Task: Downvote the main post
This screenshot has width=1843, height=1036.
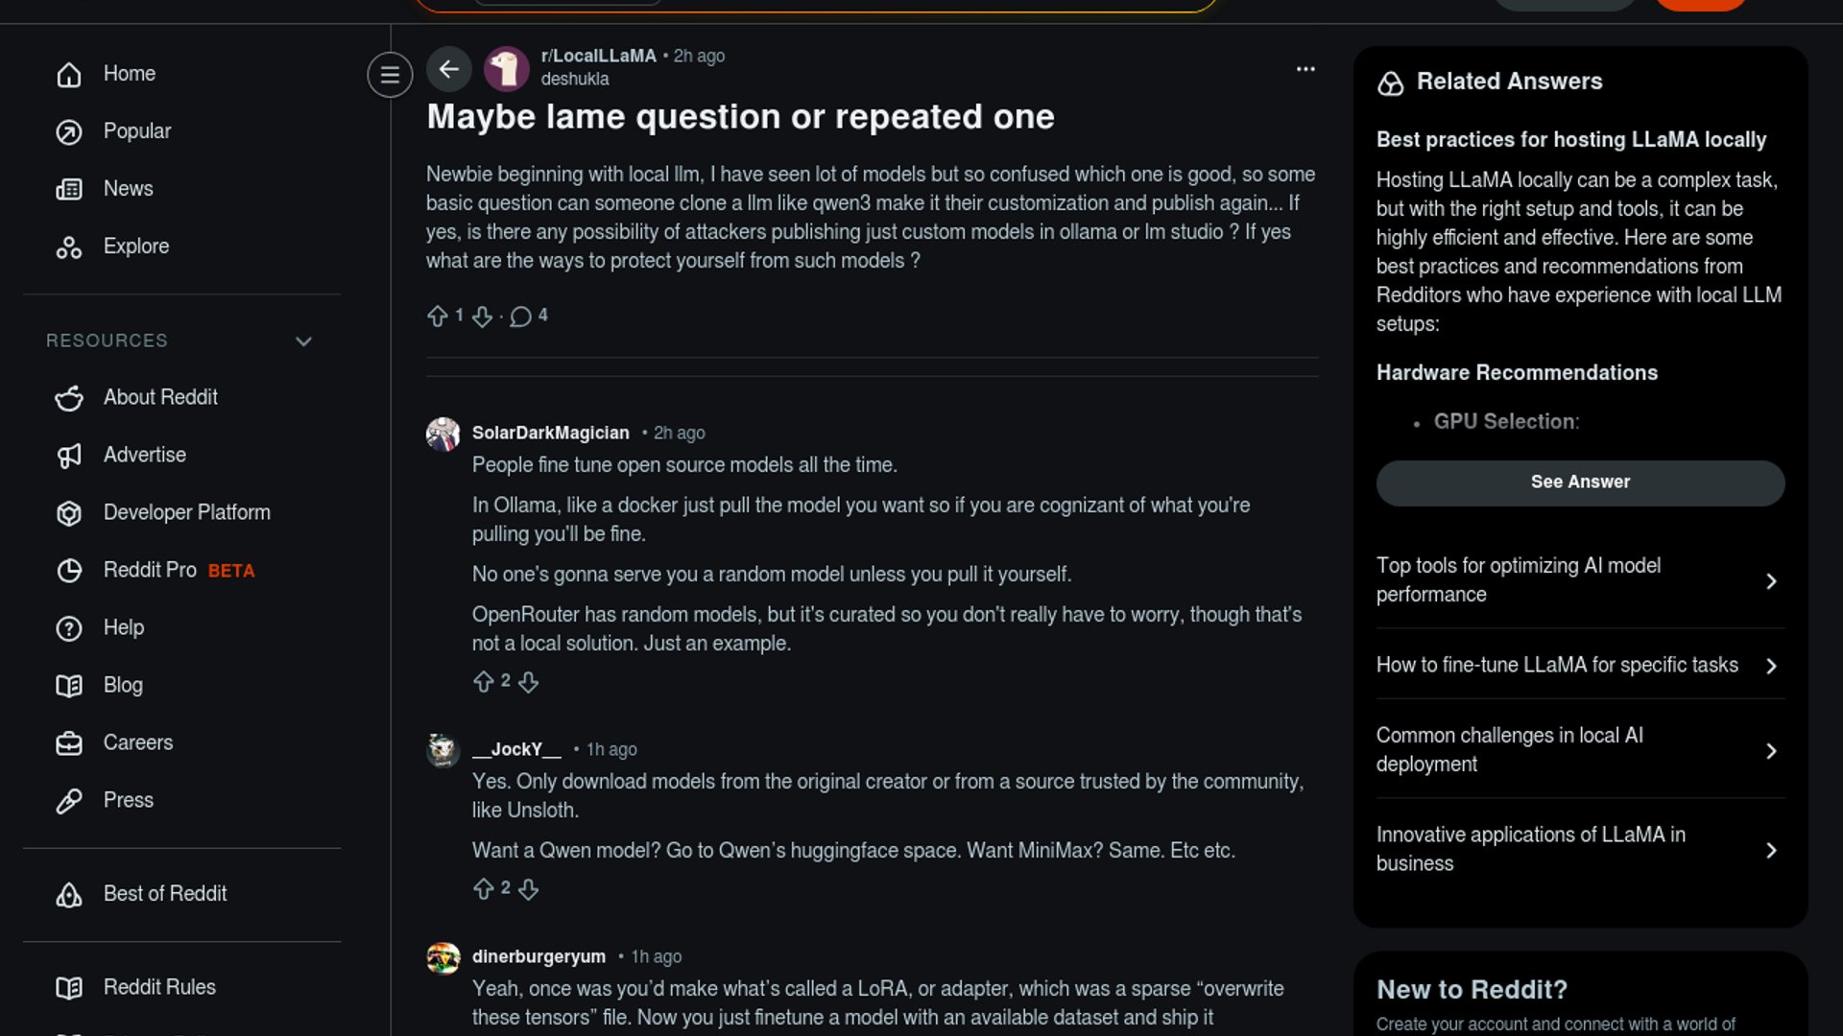Action: pyautogui.click(x=483, y=317)
